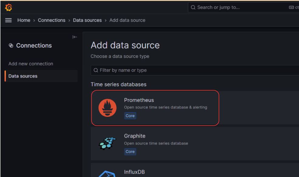Click Choose a data source type text
Screen dimensions: 299x177
(120, 56)
